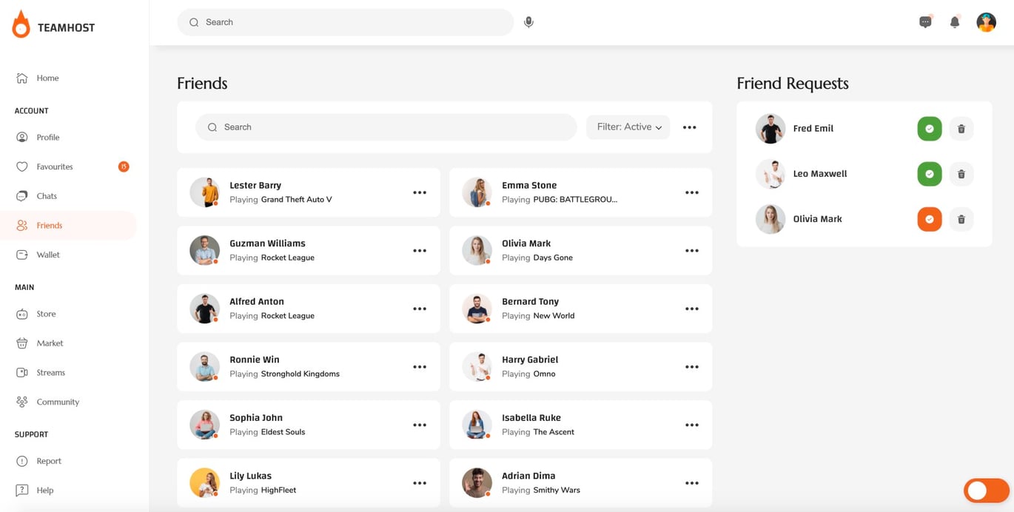Accept Leo Maxwell's friend request
1014x512 pixels.
pyautogui.click(x=929, y=174)
